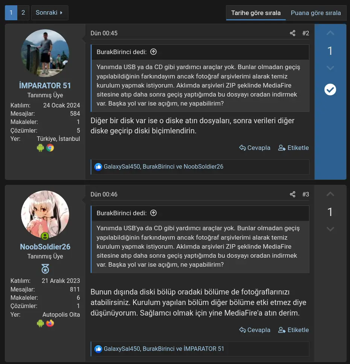Click the vote score 1 on post #2
350x364 pixels.
[330, 51]
